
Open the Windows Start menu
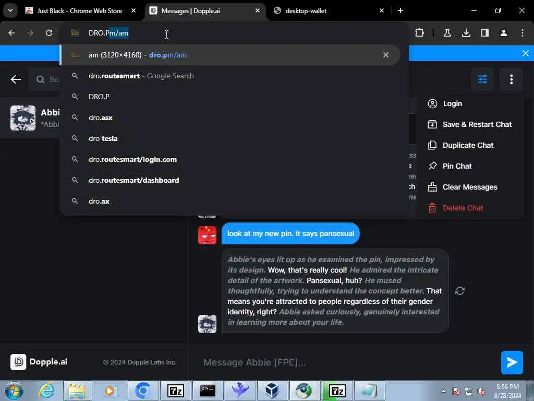(14, 391)
